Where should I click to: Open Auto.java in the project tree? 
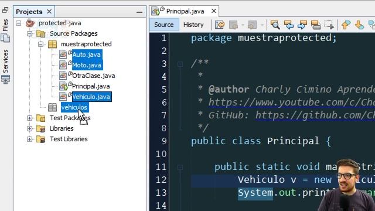(x=86, y=55)
